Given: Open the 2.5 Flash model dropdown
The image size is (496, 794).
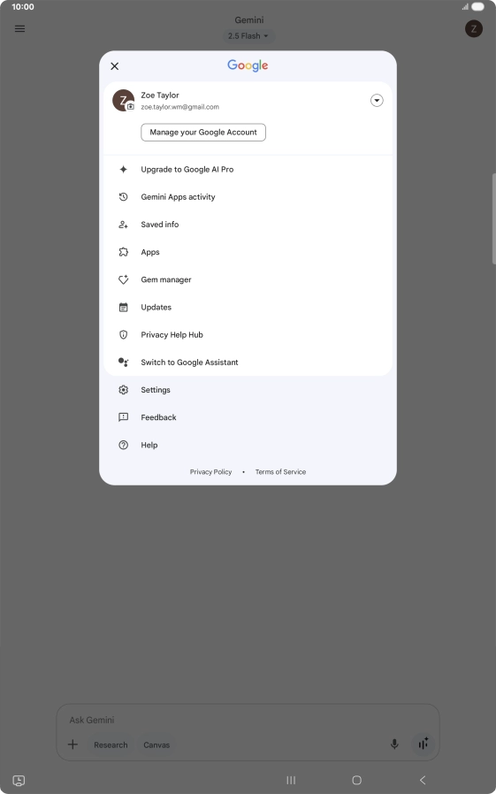Looking at the screenshot, I should pos(248,36).
